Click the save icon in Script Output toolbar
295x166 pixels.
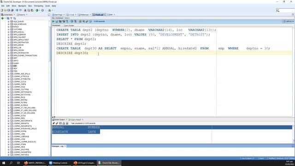click(x=60, y=123)
